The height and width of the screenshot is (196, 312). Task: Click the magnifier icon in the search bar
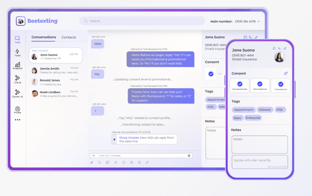coord(86,21)
